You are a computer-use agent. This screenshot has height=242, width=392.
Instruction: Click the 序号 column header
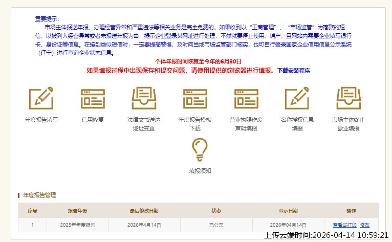click(33, 210)
